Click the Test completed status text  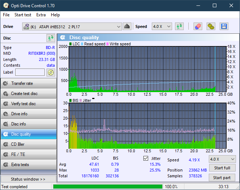pos(15,187)
